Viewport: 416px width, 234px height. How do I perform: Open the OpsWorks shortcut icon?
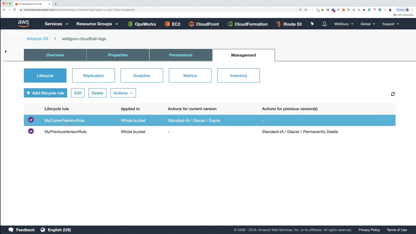(130, 24)
